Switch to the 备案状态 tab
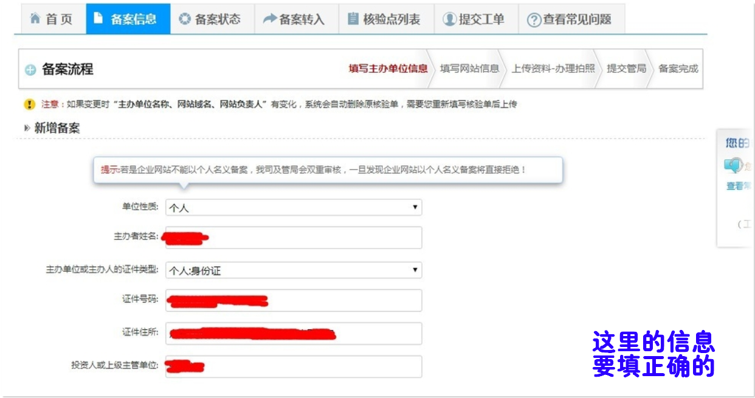The height and width of the screenshot is (398, 755). tap(212, 19)
